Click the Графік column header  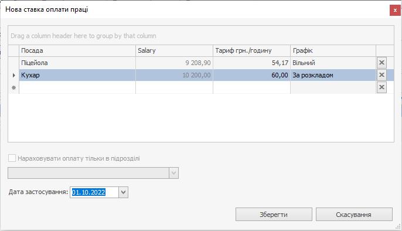333,50
